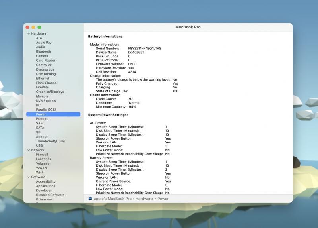The height and width of the screenshot is (228, 318).
Task: Open Applications under Software
Action: point(45,186)
